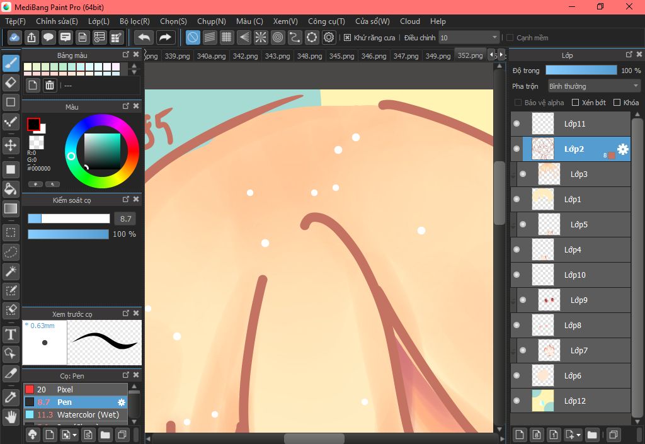
Task: Switch to the 340a.png tab
Action: tap(212, 55)
